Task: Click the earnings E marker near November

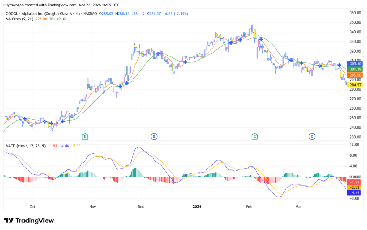Action: point(85,136)
